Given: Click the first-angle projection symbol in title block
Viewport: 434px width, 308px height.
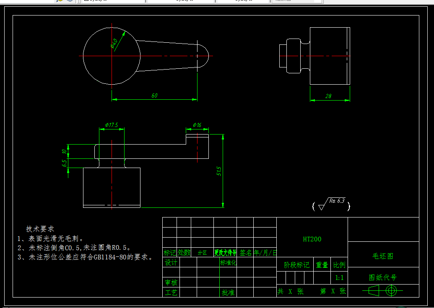Looking at the screenshot, I should tap(382, 290).
